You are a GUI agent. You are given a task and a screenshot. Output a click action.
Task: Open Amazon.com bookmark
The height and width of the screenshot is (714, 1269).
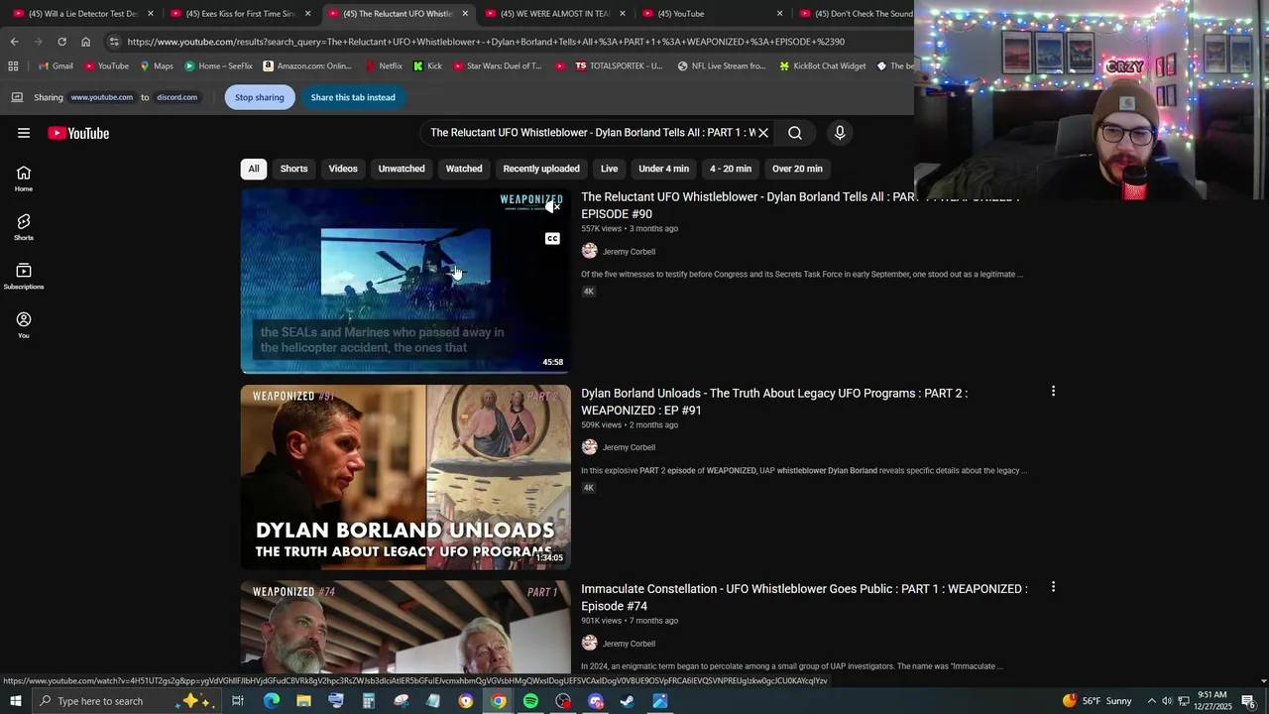[307, 66]
